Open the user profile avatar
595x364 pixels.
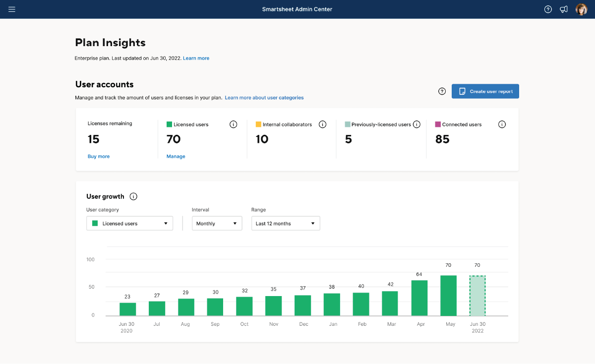(x=581, y=9)
